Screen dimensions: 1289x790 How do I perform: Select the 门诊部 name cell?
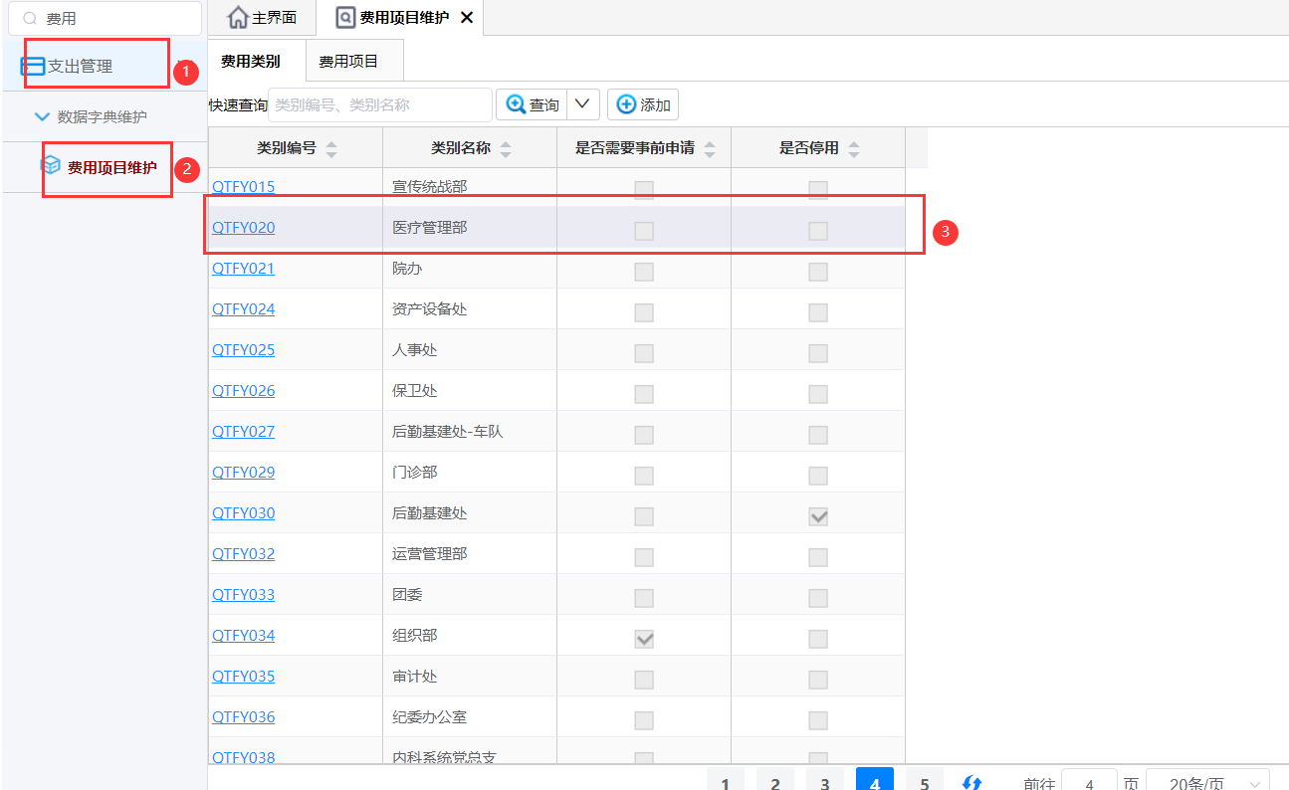tap(470, 473)
